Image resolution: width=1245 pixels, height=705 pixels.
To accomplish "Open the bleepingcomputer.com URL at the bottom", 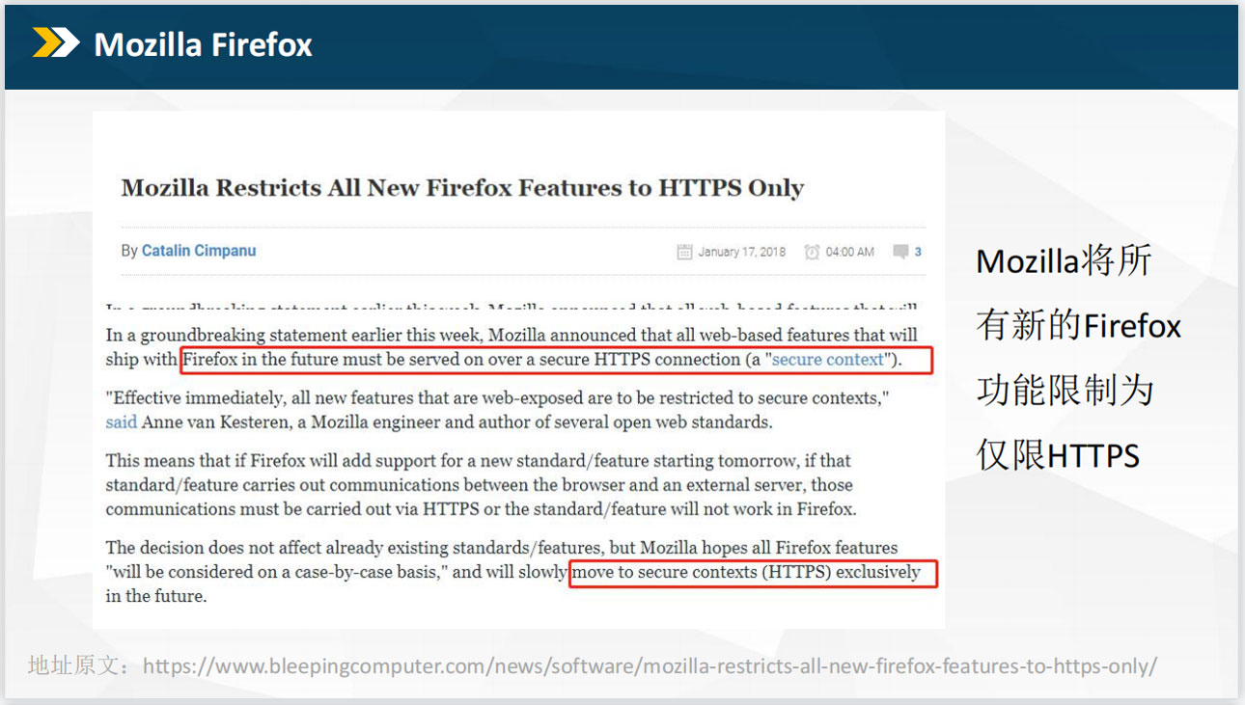I will pos(649,665).
